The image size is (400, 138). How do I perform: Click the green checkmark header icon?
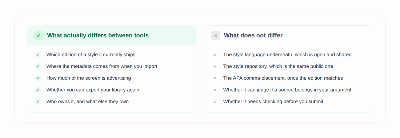[x=39, y=35]
